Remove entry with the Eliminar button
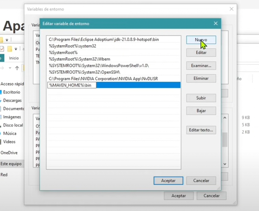The width and height of the screenshot is (259, 211). [x=201, y=78]
